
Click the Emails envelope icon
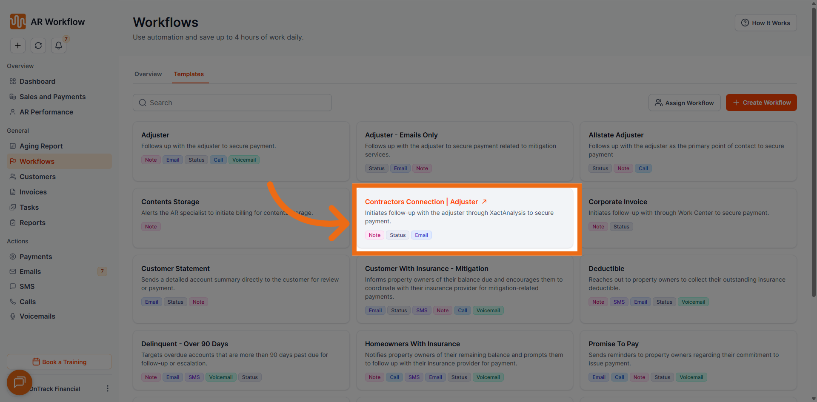tap(13, 271)
